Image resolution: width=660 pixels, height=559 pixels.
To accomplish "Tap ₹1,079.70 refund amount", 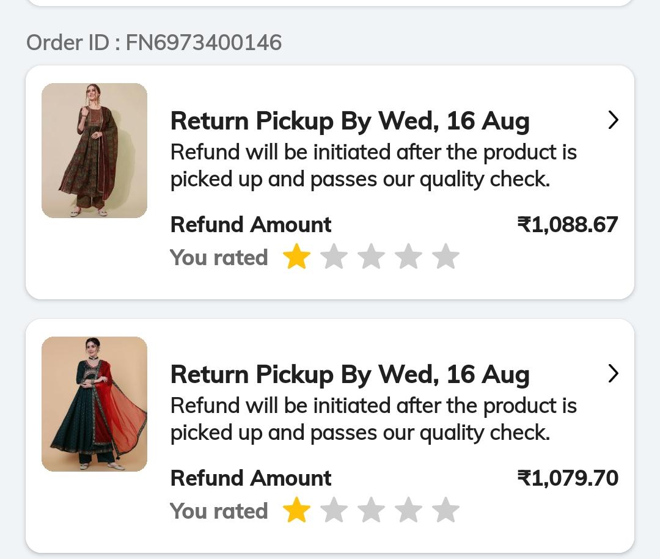I will 567,478.
